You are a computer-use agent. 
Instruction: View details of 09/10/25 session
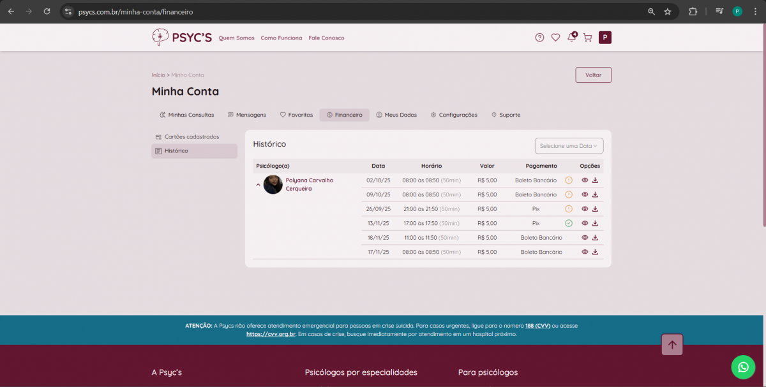coord(585,194)
